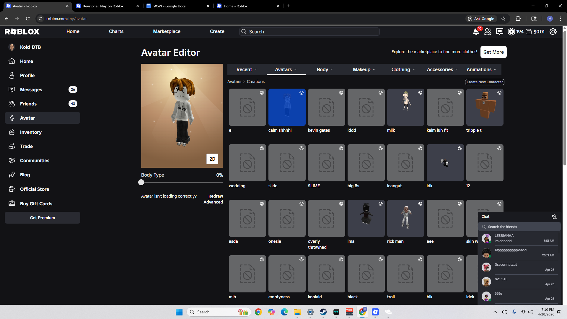The height and width of the screenshot is (319, 567).
Task: Launch Steam from the taskbar
Action: [323, 312]
